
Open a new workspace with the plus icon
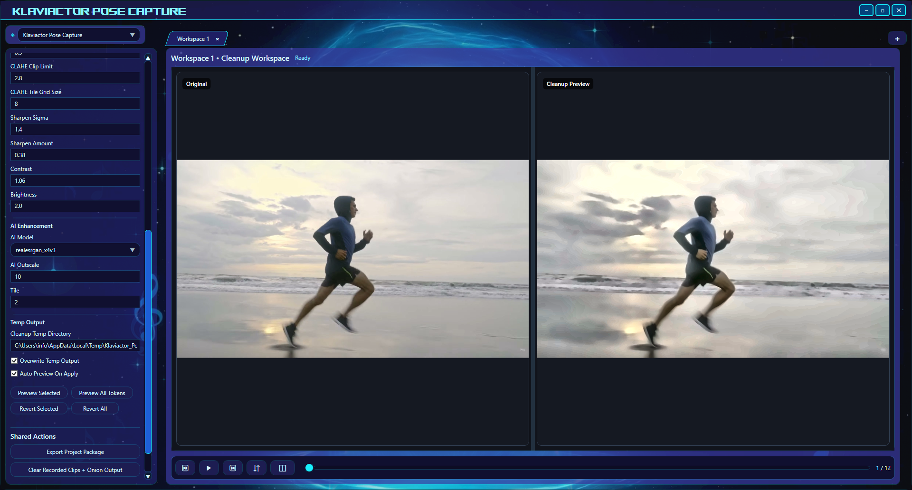(x=897, y=38)
